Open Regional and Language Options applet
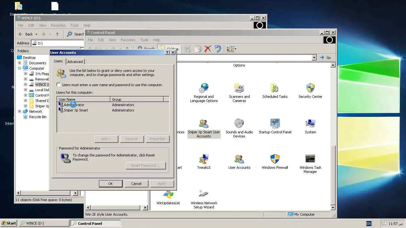This screenshot has height=228, width=406. (204, 92)
